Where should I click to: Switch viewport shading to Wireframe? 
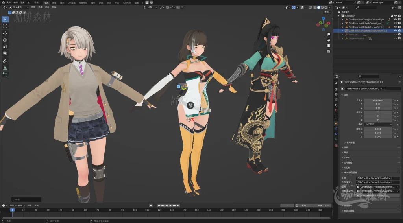[x=315, y=7]
